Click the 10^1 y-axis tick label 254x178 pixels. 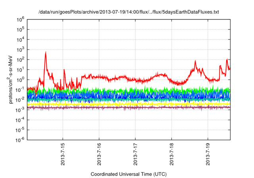pos(20,70)
